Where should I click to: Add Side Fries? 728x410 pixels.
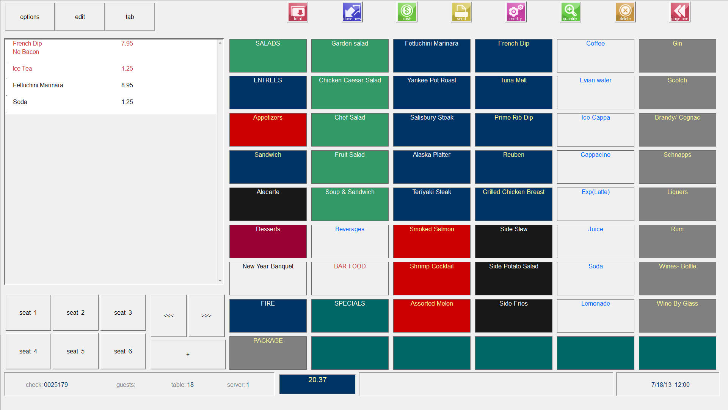click(x=514, y=316)
